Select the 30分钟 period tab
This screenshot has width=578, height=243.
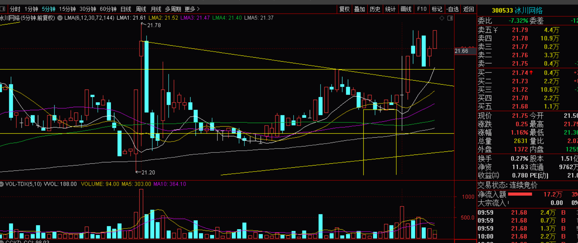tap(88, 9)
